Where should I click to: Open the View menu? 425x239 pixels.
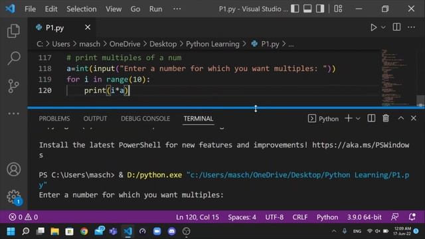click(x=114, y=9)
